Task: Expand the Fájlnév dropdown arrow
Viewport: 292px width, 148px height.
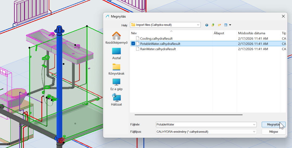Action: coord(254,125)
